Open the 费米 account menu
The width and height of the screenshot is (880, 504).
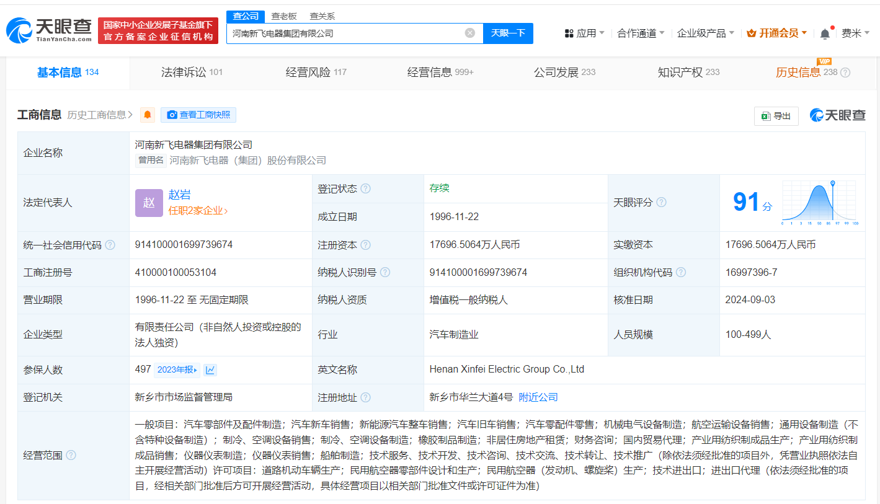858,33
